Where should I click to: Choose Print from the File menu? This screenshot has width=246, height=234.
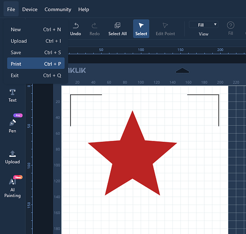pos(36,64)
